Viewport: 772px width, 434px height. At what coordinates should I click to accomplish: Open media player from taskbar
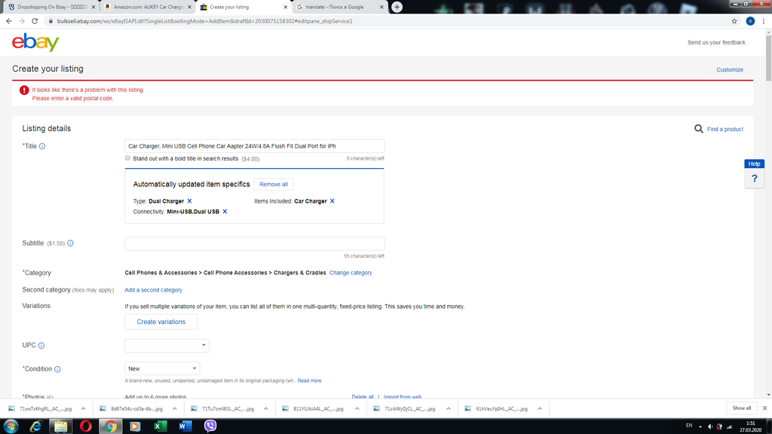pos(135,426)
